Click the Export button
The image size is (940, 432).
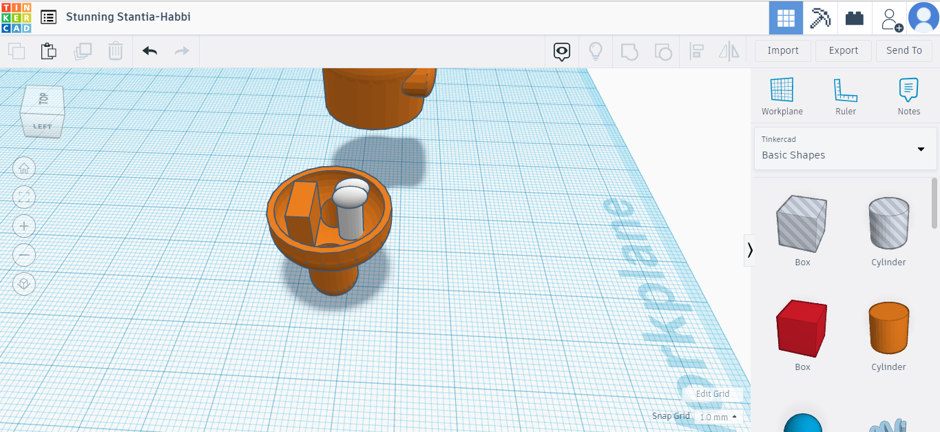[844, 51]
